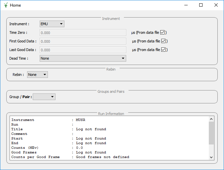Open the Rebin dropdown set to None
This screenshot has width=224, height=170.
37,75
